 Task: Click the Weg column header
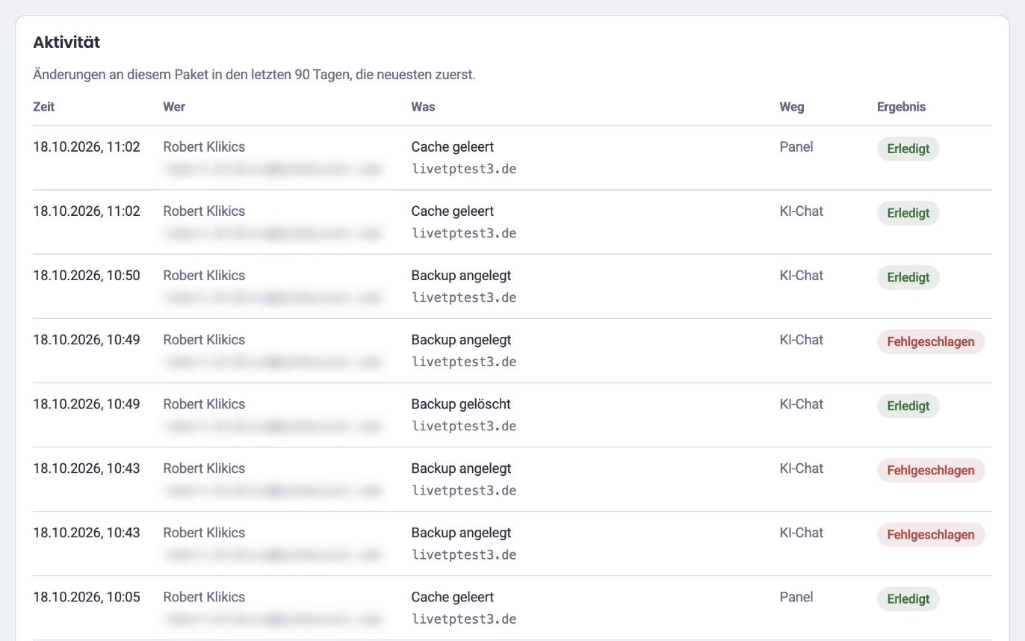click(792, 107)
